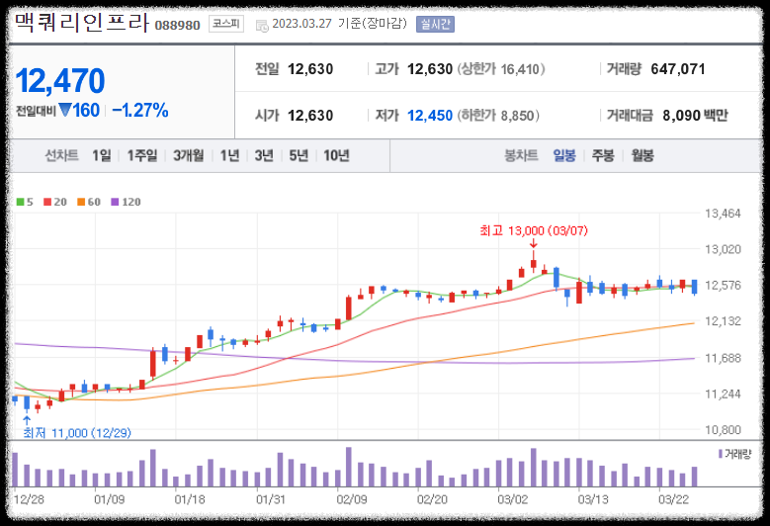This screenshot has width=770, height=526.
Task: Click the 선차트 line chart label
Action: [62, 155]
